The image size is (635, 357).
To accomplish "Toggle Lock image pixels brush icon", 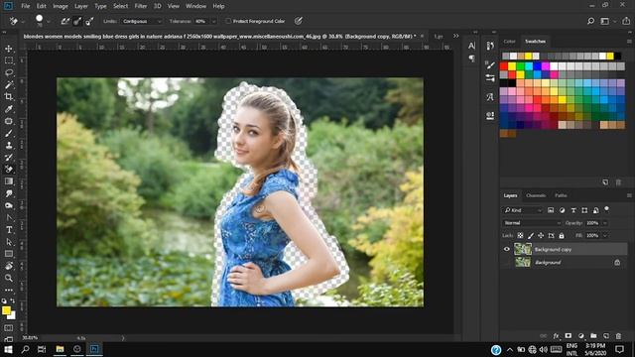I will (x=531, y=235).
